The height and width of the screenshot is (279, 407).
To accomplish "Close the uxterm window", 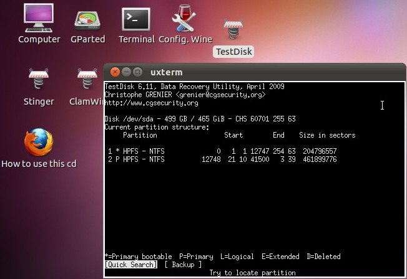I will [x=115, y=72].
